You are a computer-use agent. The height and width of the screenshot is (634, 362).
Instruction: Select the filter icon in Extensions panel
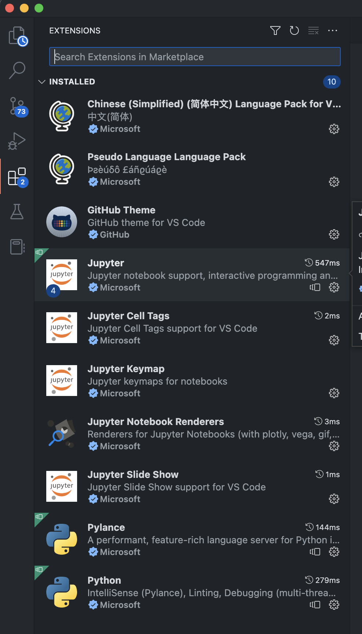tap(275, 31)
